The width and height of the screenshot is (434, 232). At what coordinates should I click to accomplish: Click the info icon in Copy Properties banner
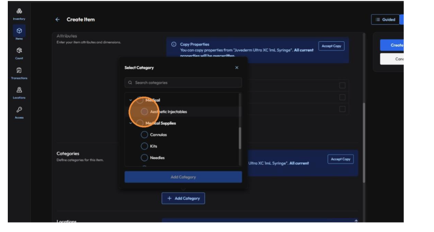[x=174, y=44]
